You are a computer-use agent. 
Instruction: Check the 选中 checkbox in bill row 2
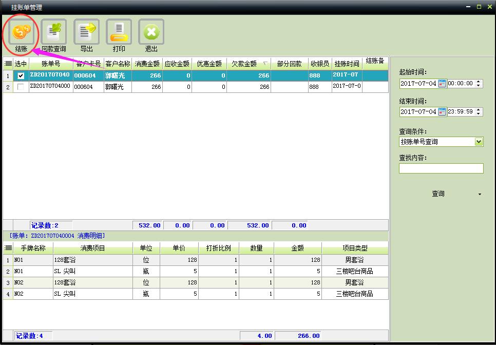pyautogui.click(x=21, y=87)
